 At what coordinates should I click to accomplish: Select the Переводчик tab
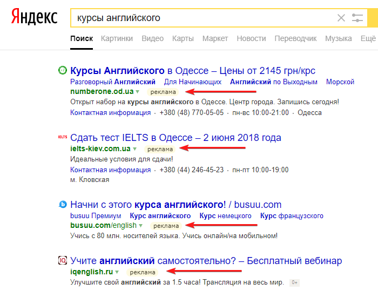point(295,38)
